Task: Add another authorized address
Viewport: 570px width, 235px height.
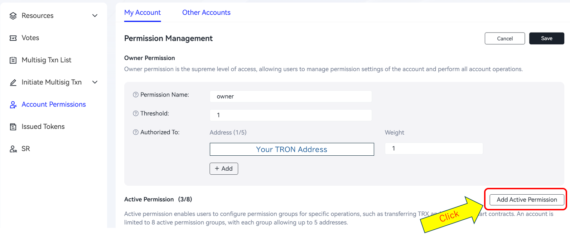Action: 224,169
